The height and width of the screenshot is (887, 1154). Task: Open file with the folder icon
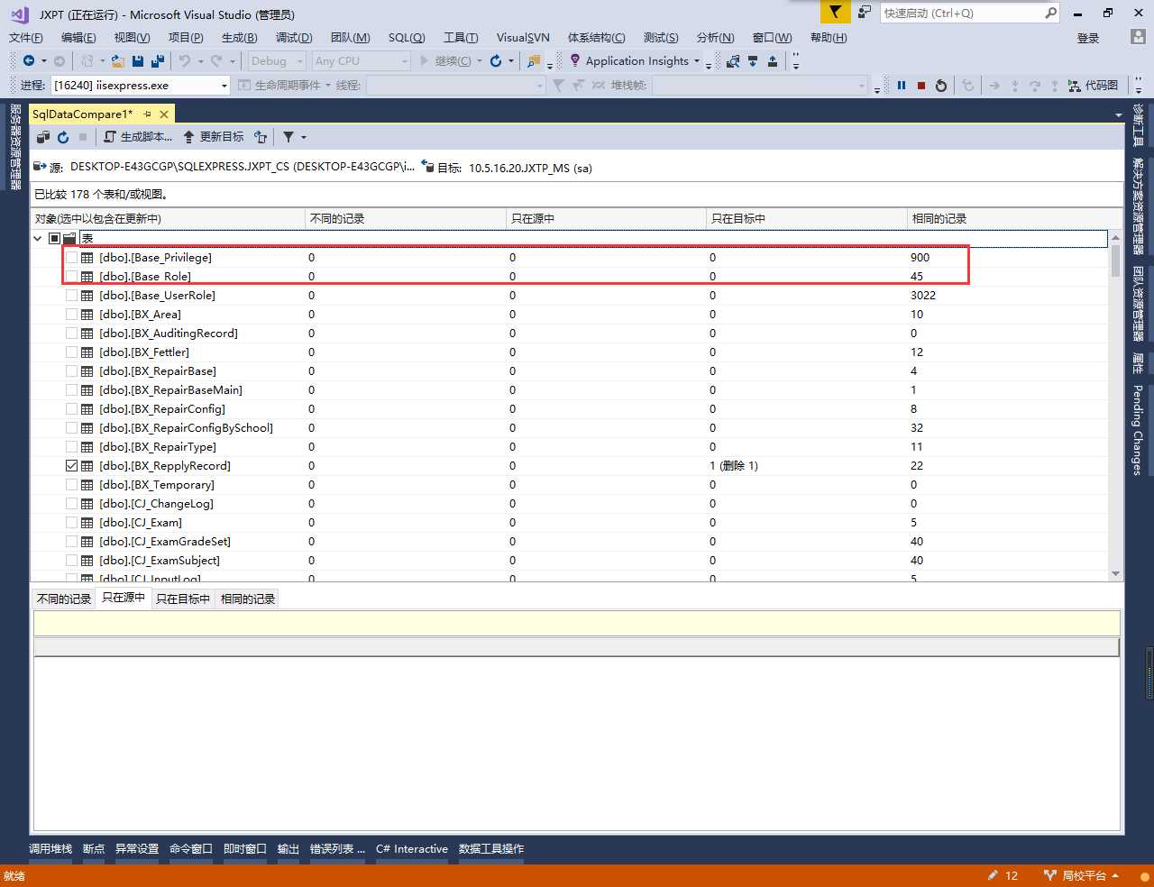pos(117,60)
